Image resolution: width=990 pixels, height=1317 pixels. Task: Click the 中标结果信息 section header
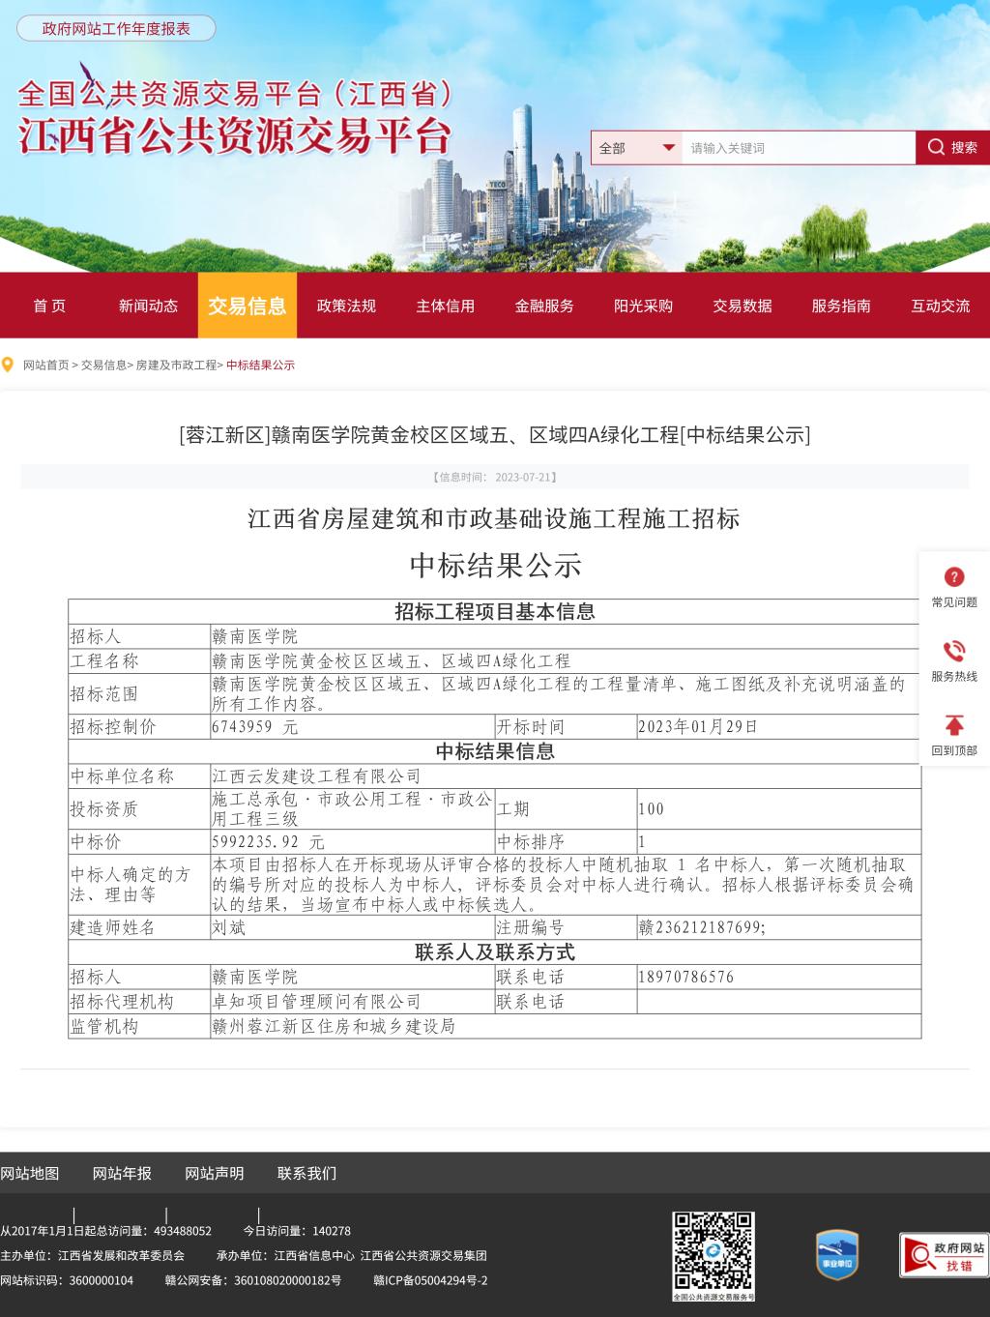point(495,751)
